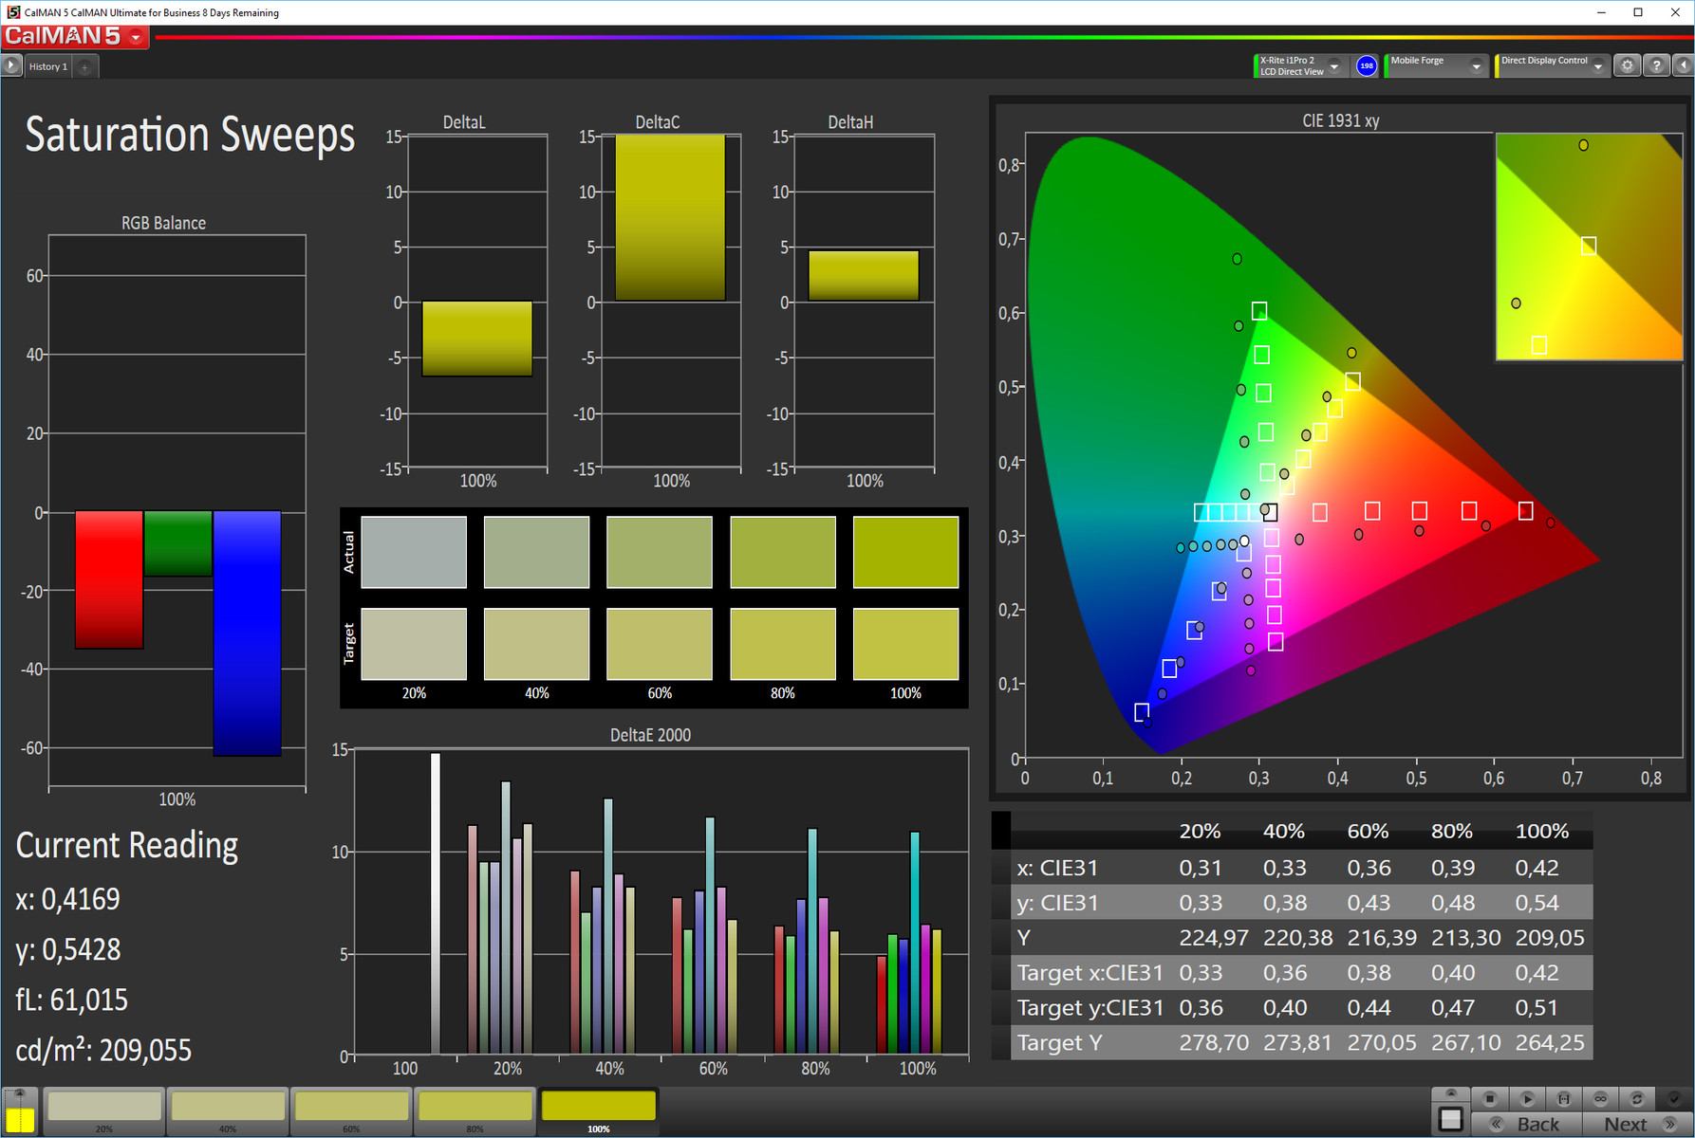Collapse the side panel arrow icon

point(1684,65)
